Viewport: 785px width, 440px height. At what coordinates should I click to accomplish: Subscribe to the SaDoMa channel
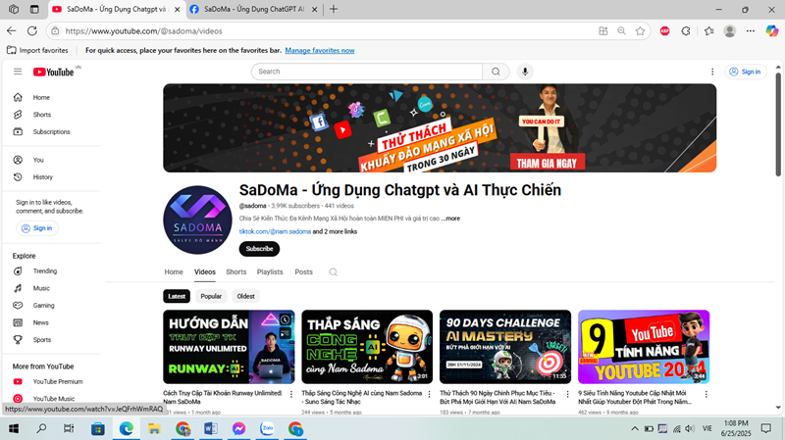pos(259,249)
